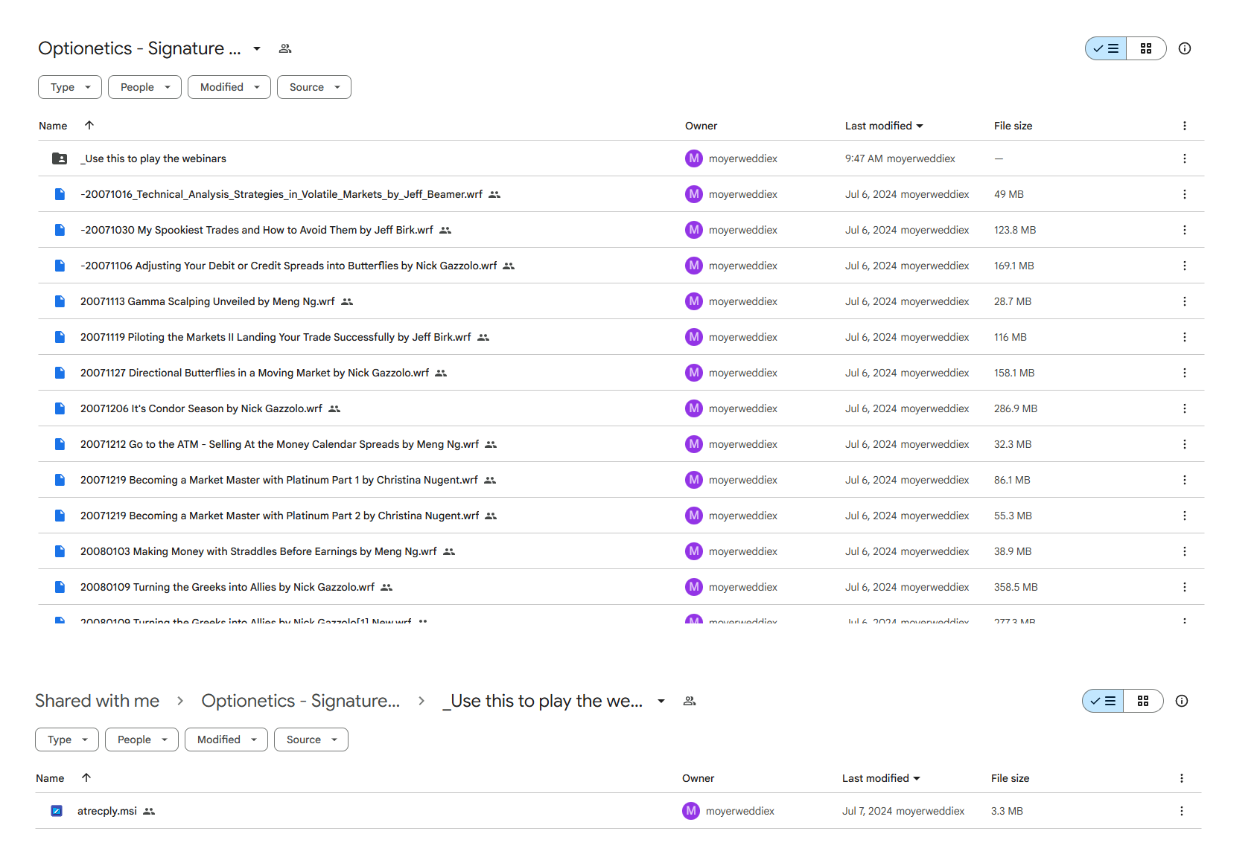
Task: Open more sort options in lower list header
Action: (1182, 778)
